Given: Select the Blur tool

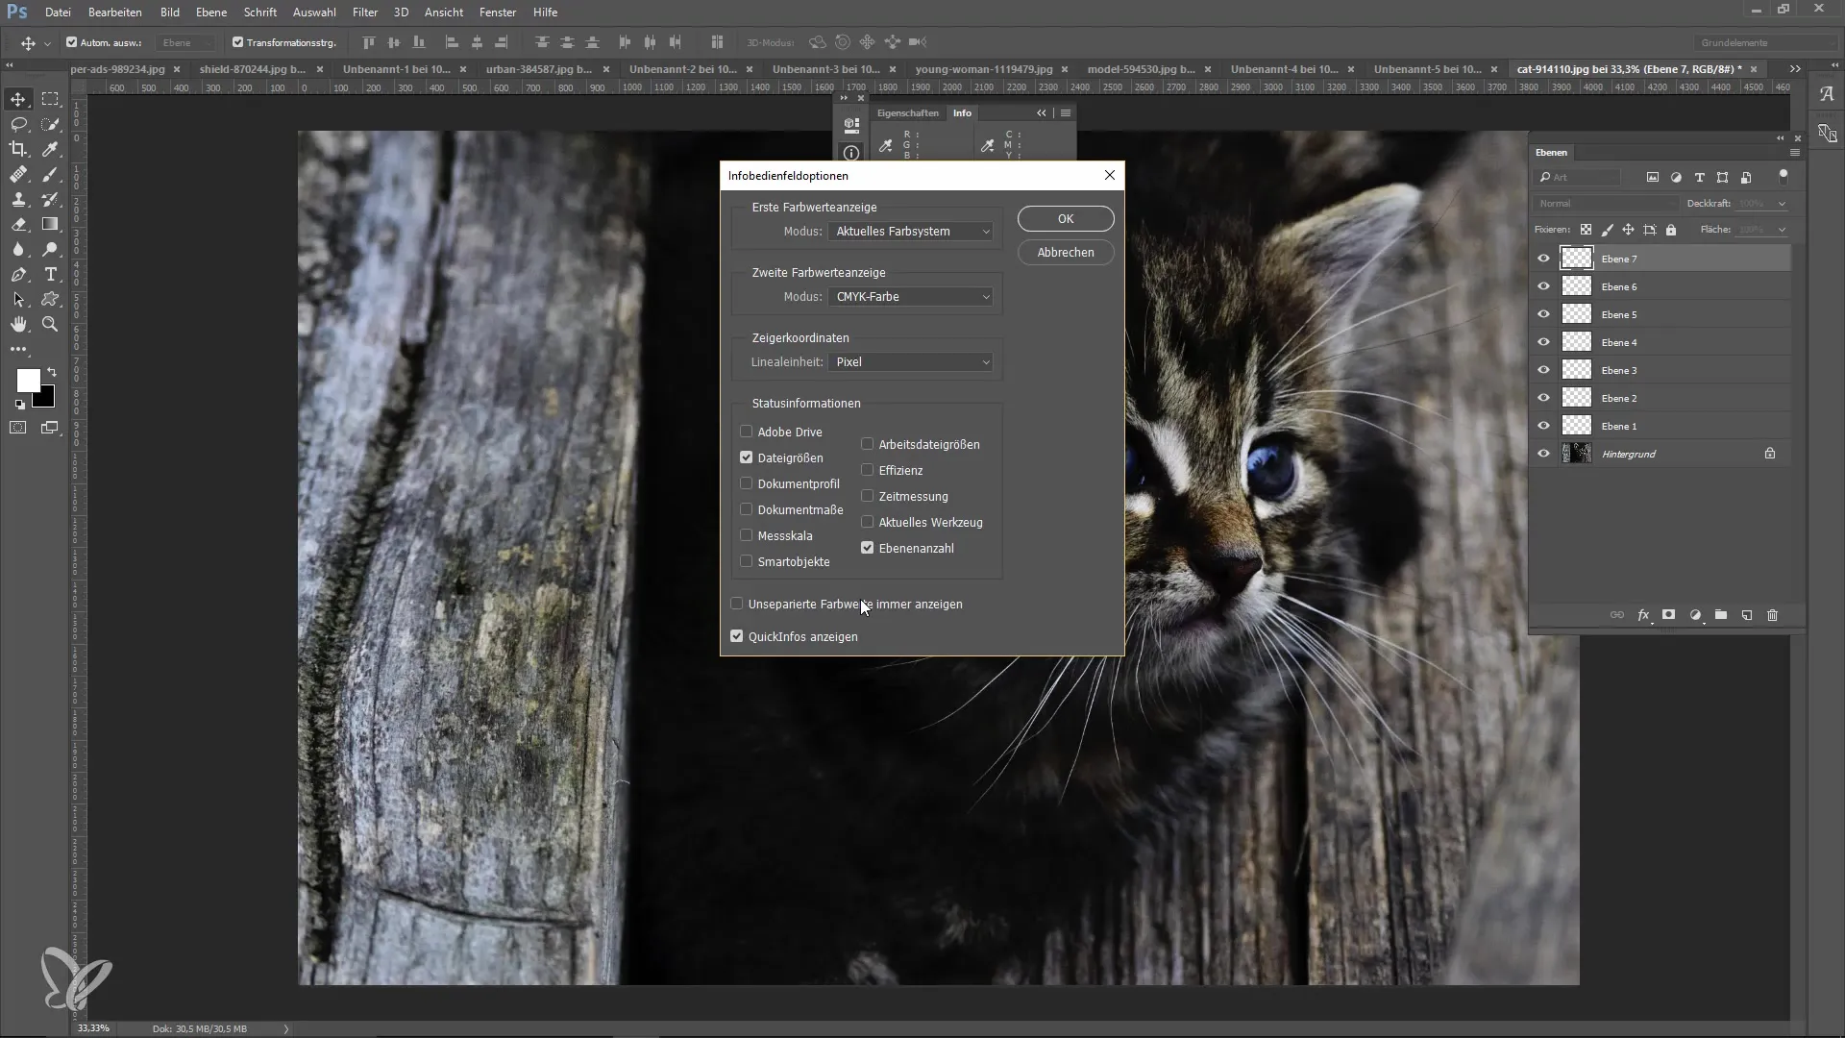Looking at the screenshot, I should click(x=18, y=249).
